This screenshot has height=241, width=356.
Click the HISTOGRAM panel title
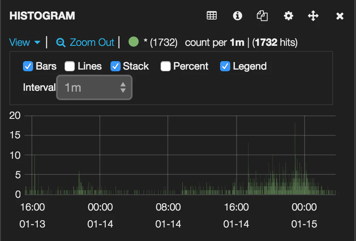coord(42,16)
